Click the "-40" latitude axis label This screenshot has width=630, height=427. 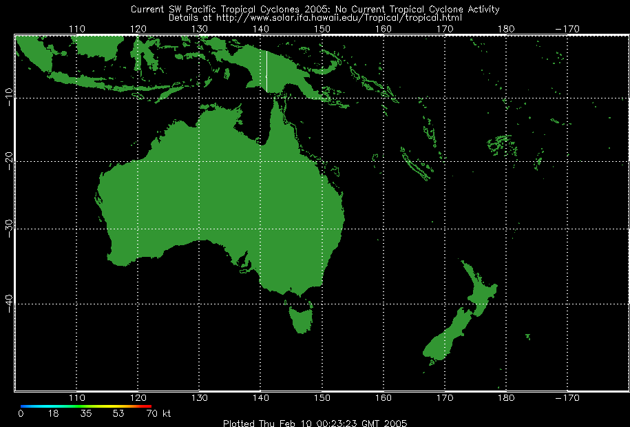[x=9, y=304]
